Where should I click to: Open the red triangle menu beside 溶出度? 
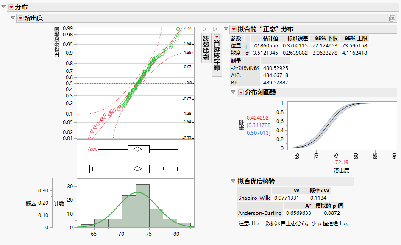(20, 18)
